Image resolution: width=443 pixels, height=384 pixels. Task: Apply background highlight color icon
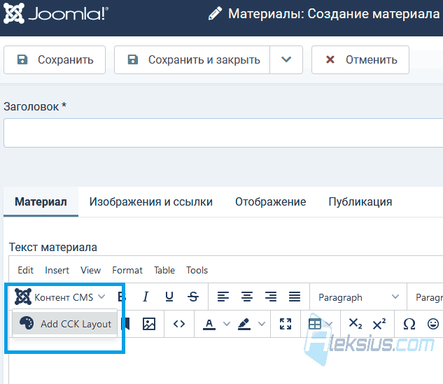[x=244, y=324]
